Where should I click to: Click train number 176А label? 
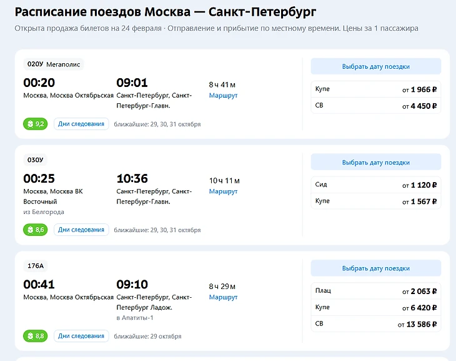coord(36,266)
